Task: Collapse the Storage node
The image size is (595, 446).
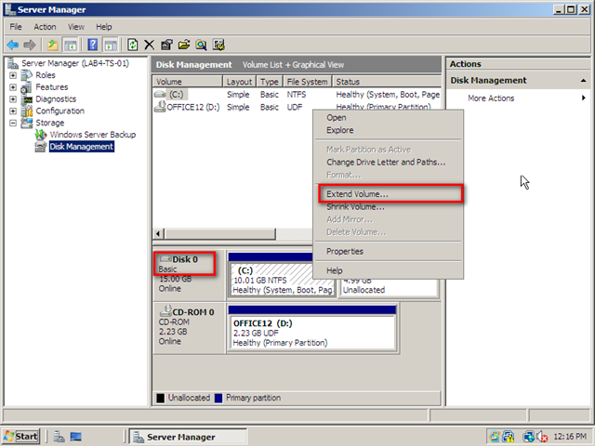Action: (13, 123)
